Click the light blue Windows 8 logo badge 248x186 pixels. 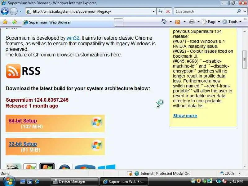click(x=106, y=166)
